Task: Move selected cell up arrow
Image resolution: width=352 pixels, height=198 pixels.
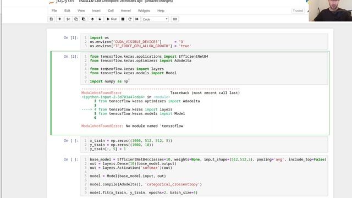Action: tap(92, 19)
